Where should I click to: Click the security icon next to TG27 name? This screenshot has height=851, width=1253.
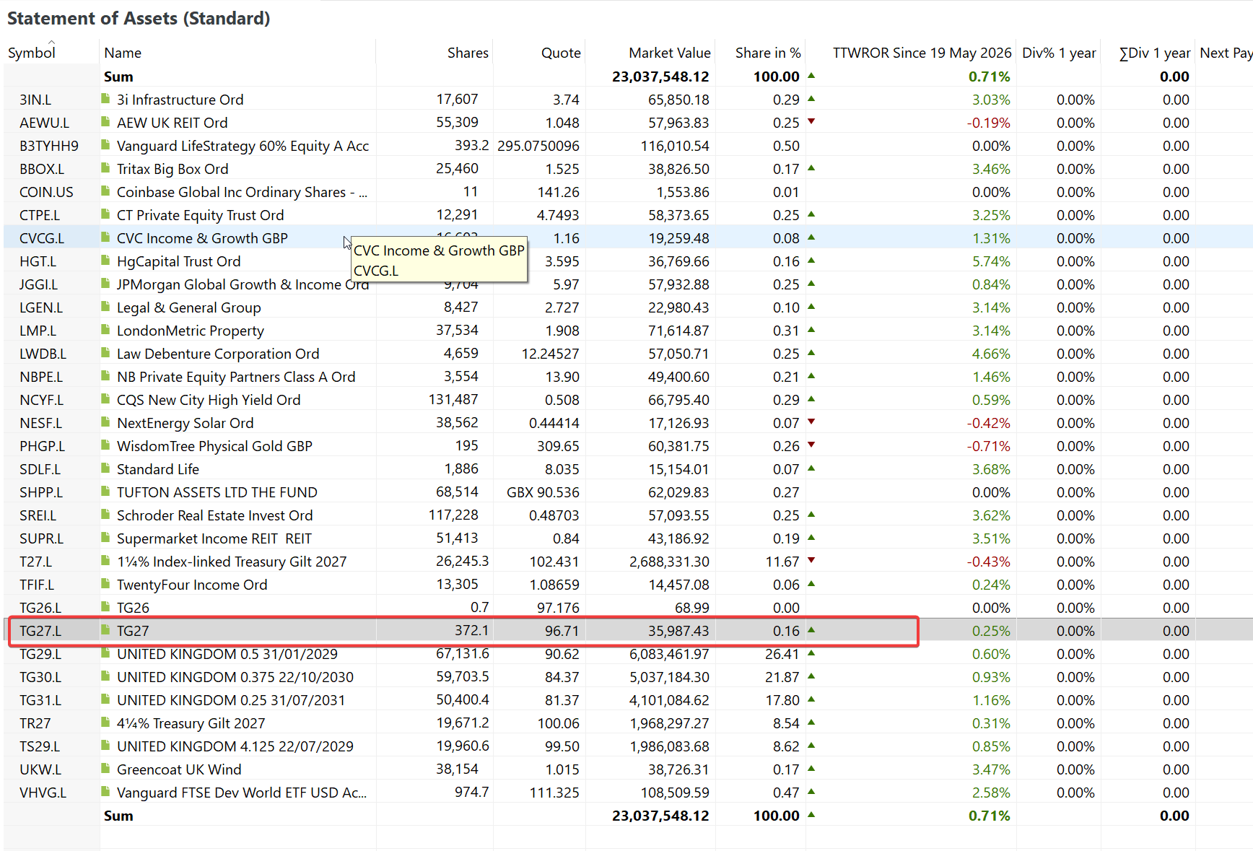(105, 630)
